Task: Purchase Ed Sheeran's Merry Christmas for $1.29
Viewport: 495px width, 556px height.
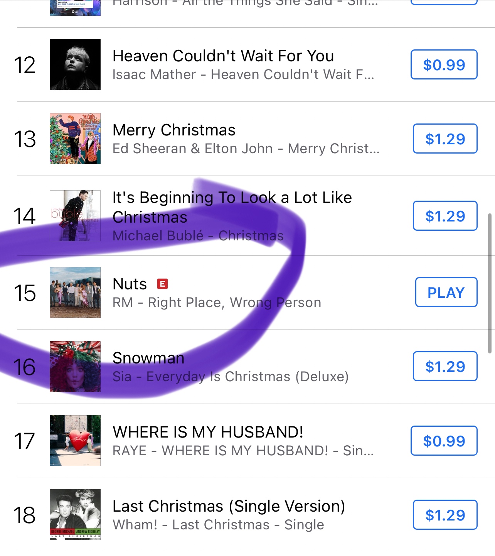Action: pos(445,139)
